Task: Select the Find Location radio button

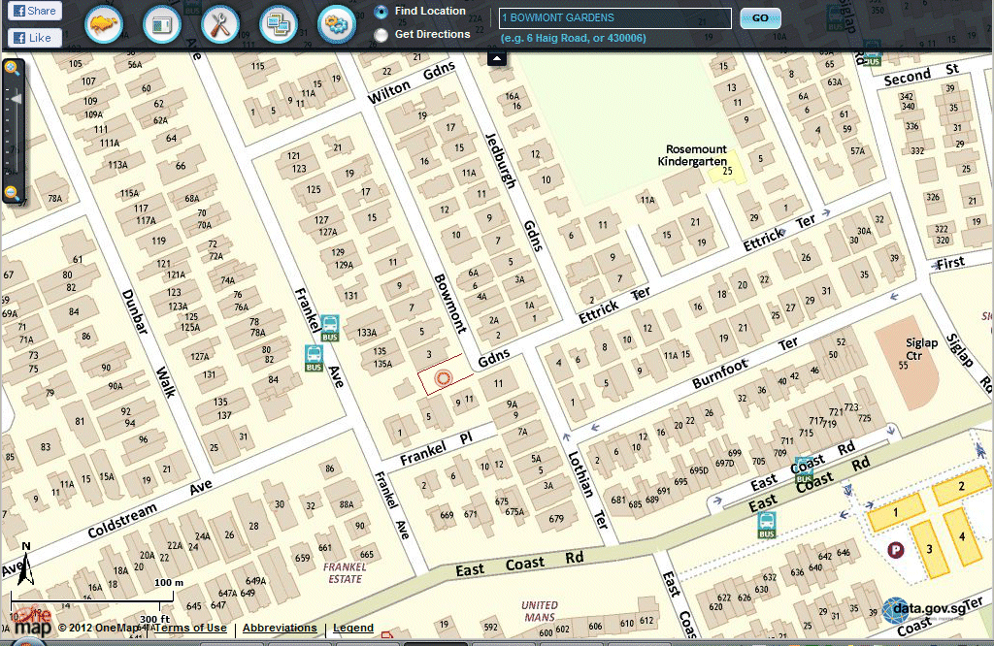Action: (381, 12)
